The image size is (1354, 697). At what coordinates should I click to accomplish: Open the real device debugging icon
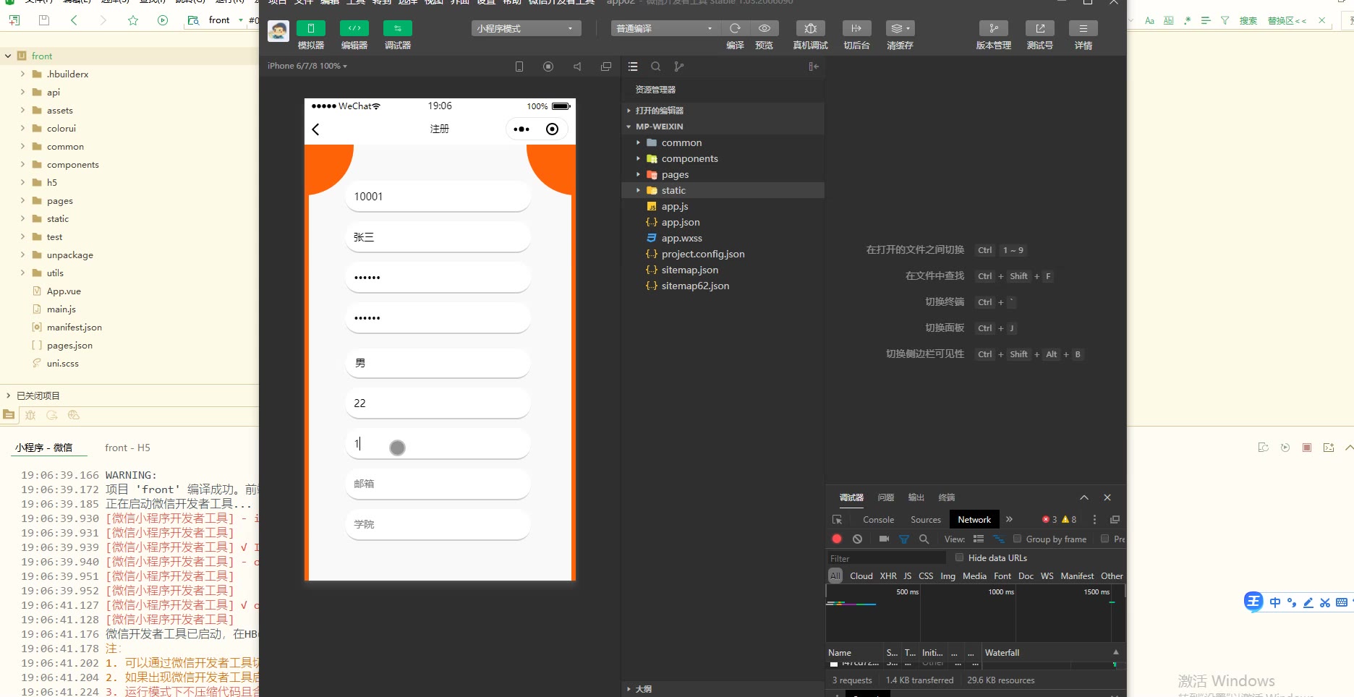810,29
